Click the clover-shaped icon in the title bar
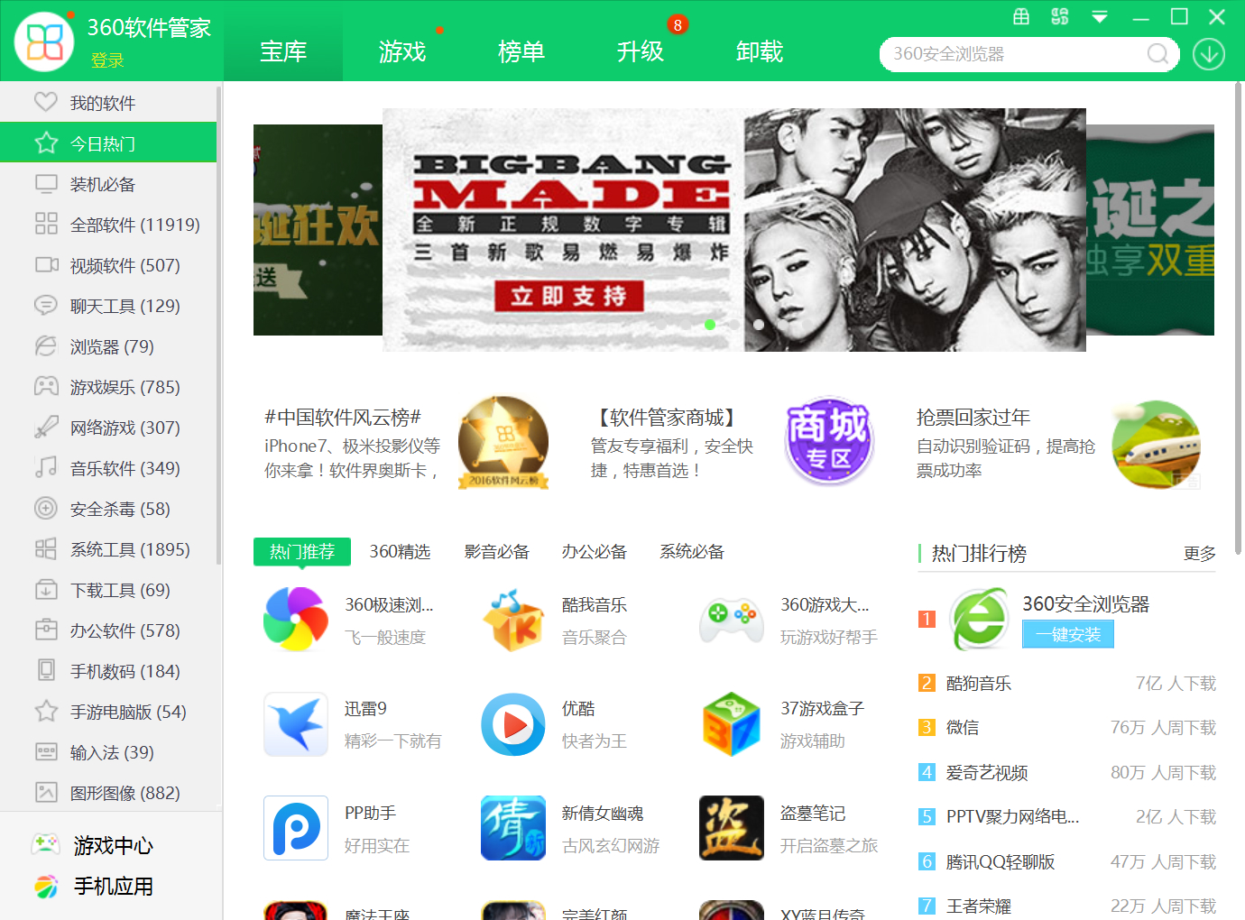 (x=1060, y=16)
